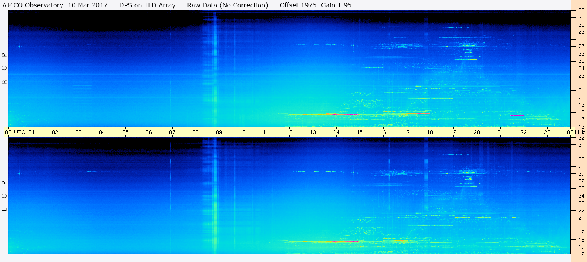
Task: Select the 11 hour mark on time axis
Action: pyautogui.click(x=266, y=132)
